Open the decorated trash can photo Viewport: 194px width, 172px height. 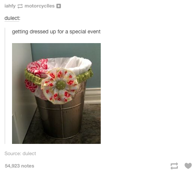(56, 93)
